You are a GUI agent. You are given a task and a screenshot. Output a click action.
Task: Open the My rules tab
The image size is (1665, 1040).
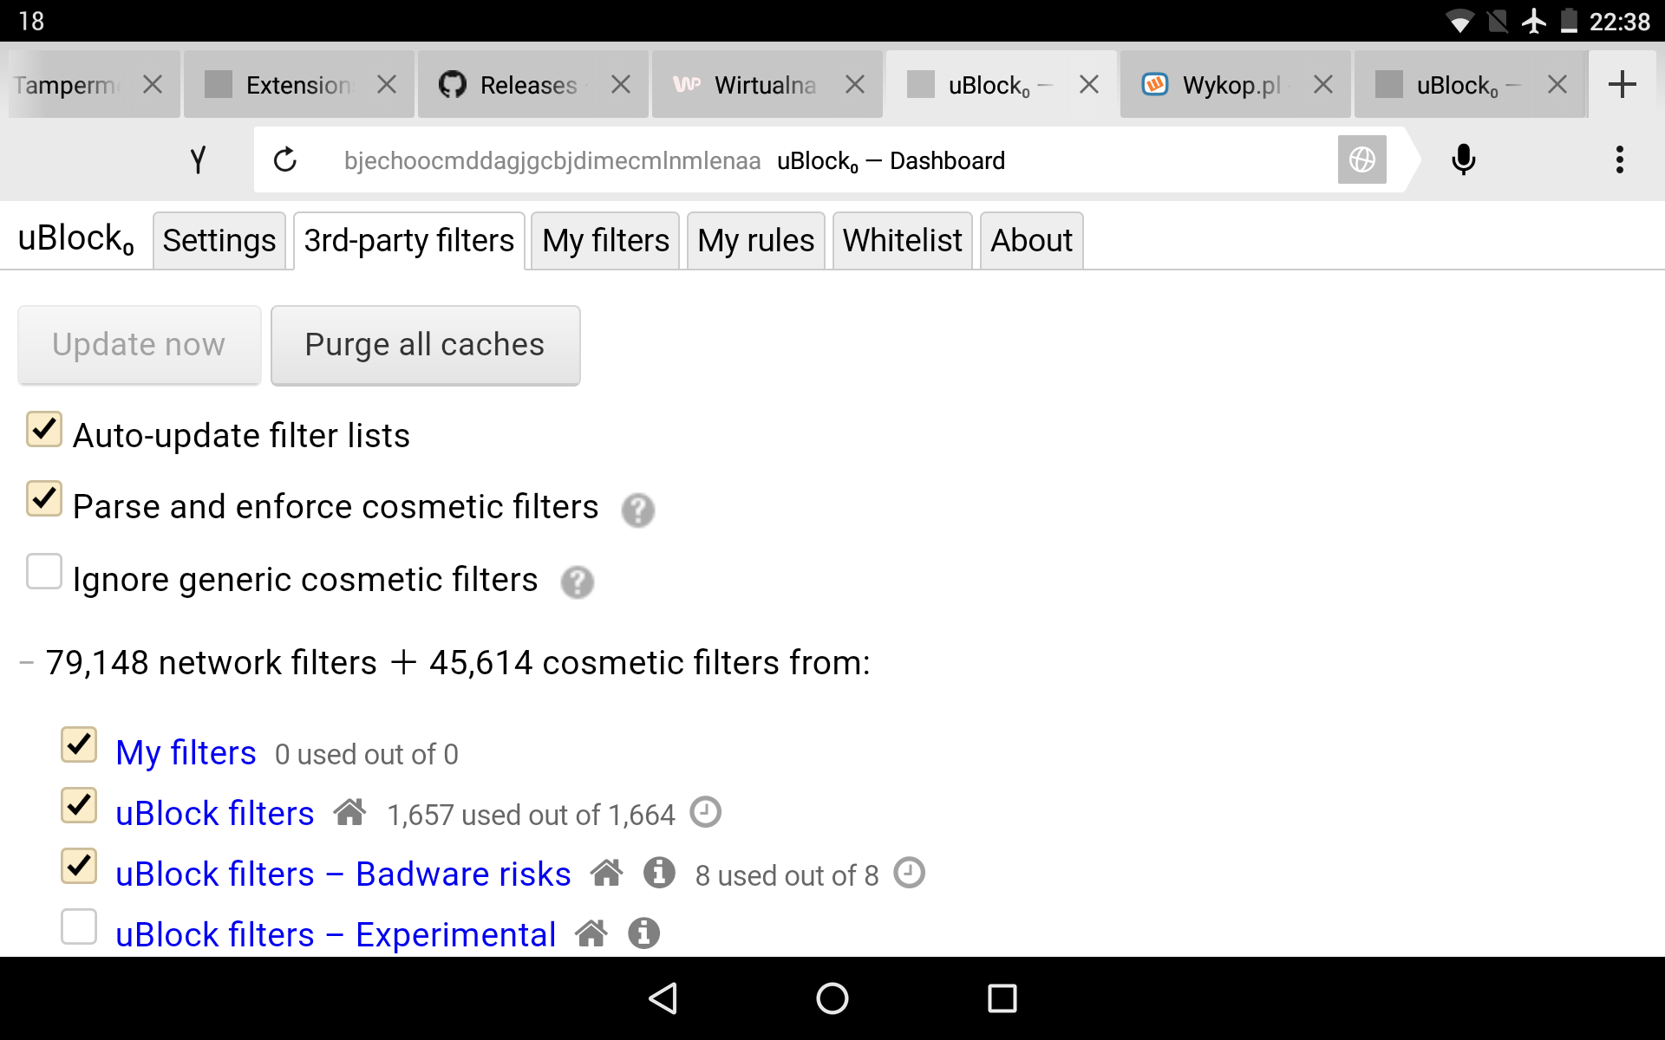coord(755,240)
